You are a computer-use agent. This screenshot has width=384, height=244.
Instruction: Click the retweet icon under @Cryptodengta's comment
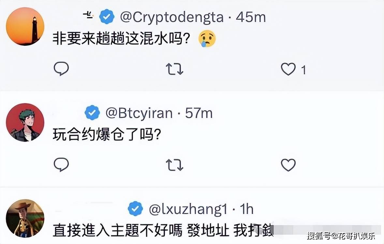pyautogui.click(x=175, y=69)
